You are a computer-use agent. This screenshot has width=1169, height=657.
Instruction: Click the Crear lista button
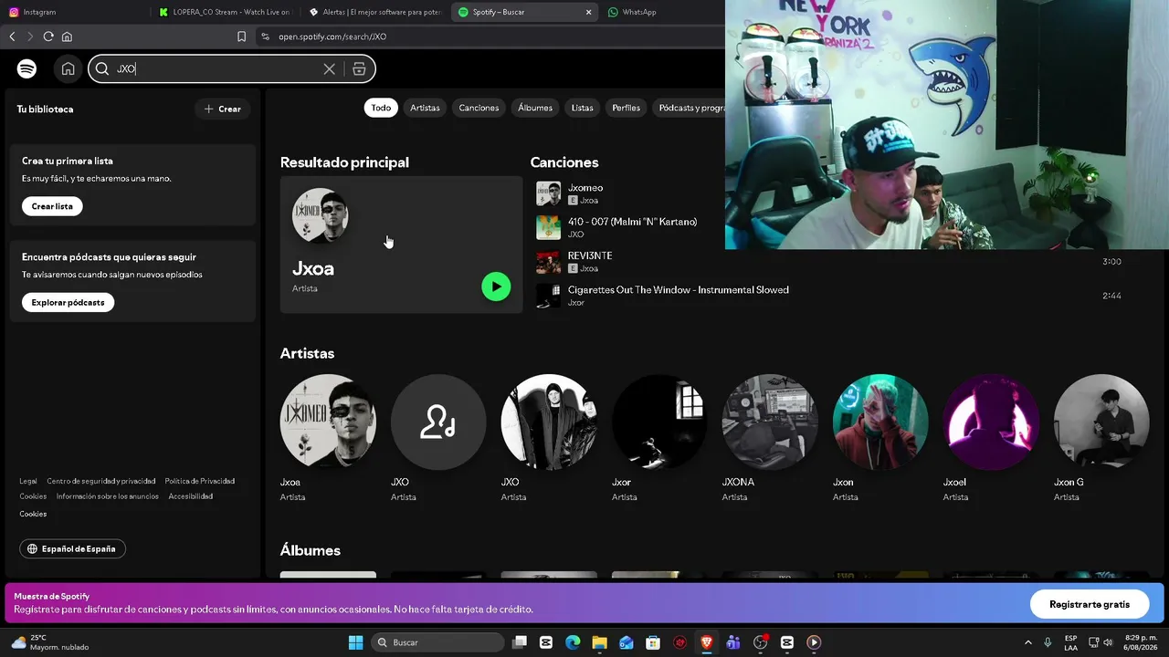(52, 206)
